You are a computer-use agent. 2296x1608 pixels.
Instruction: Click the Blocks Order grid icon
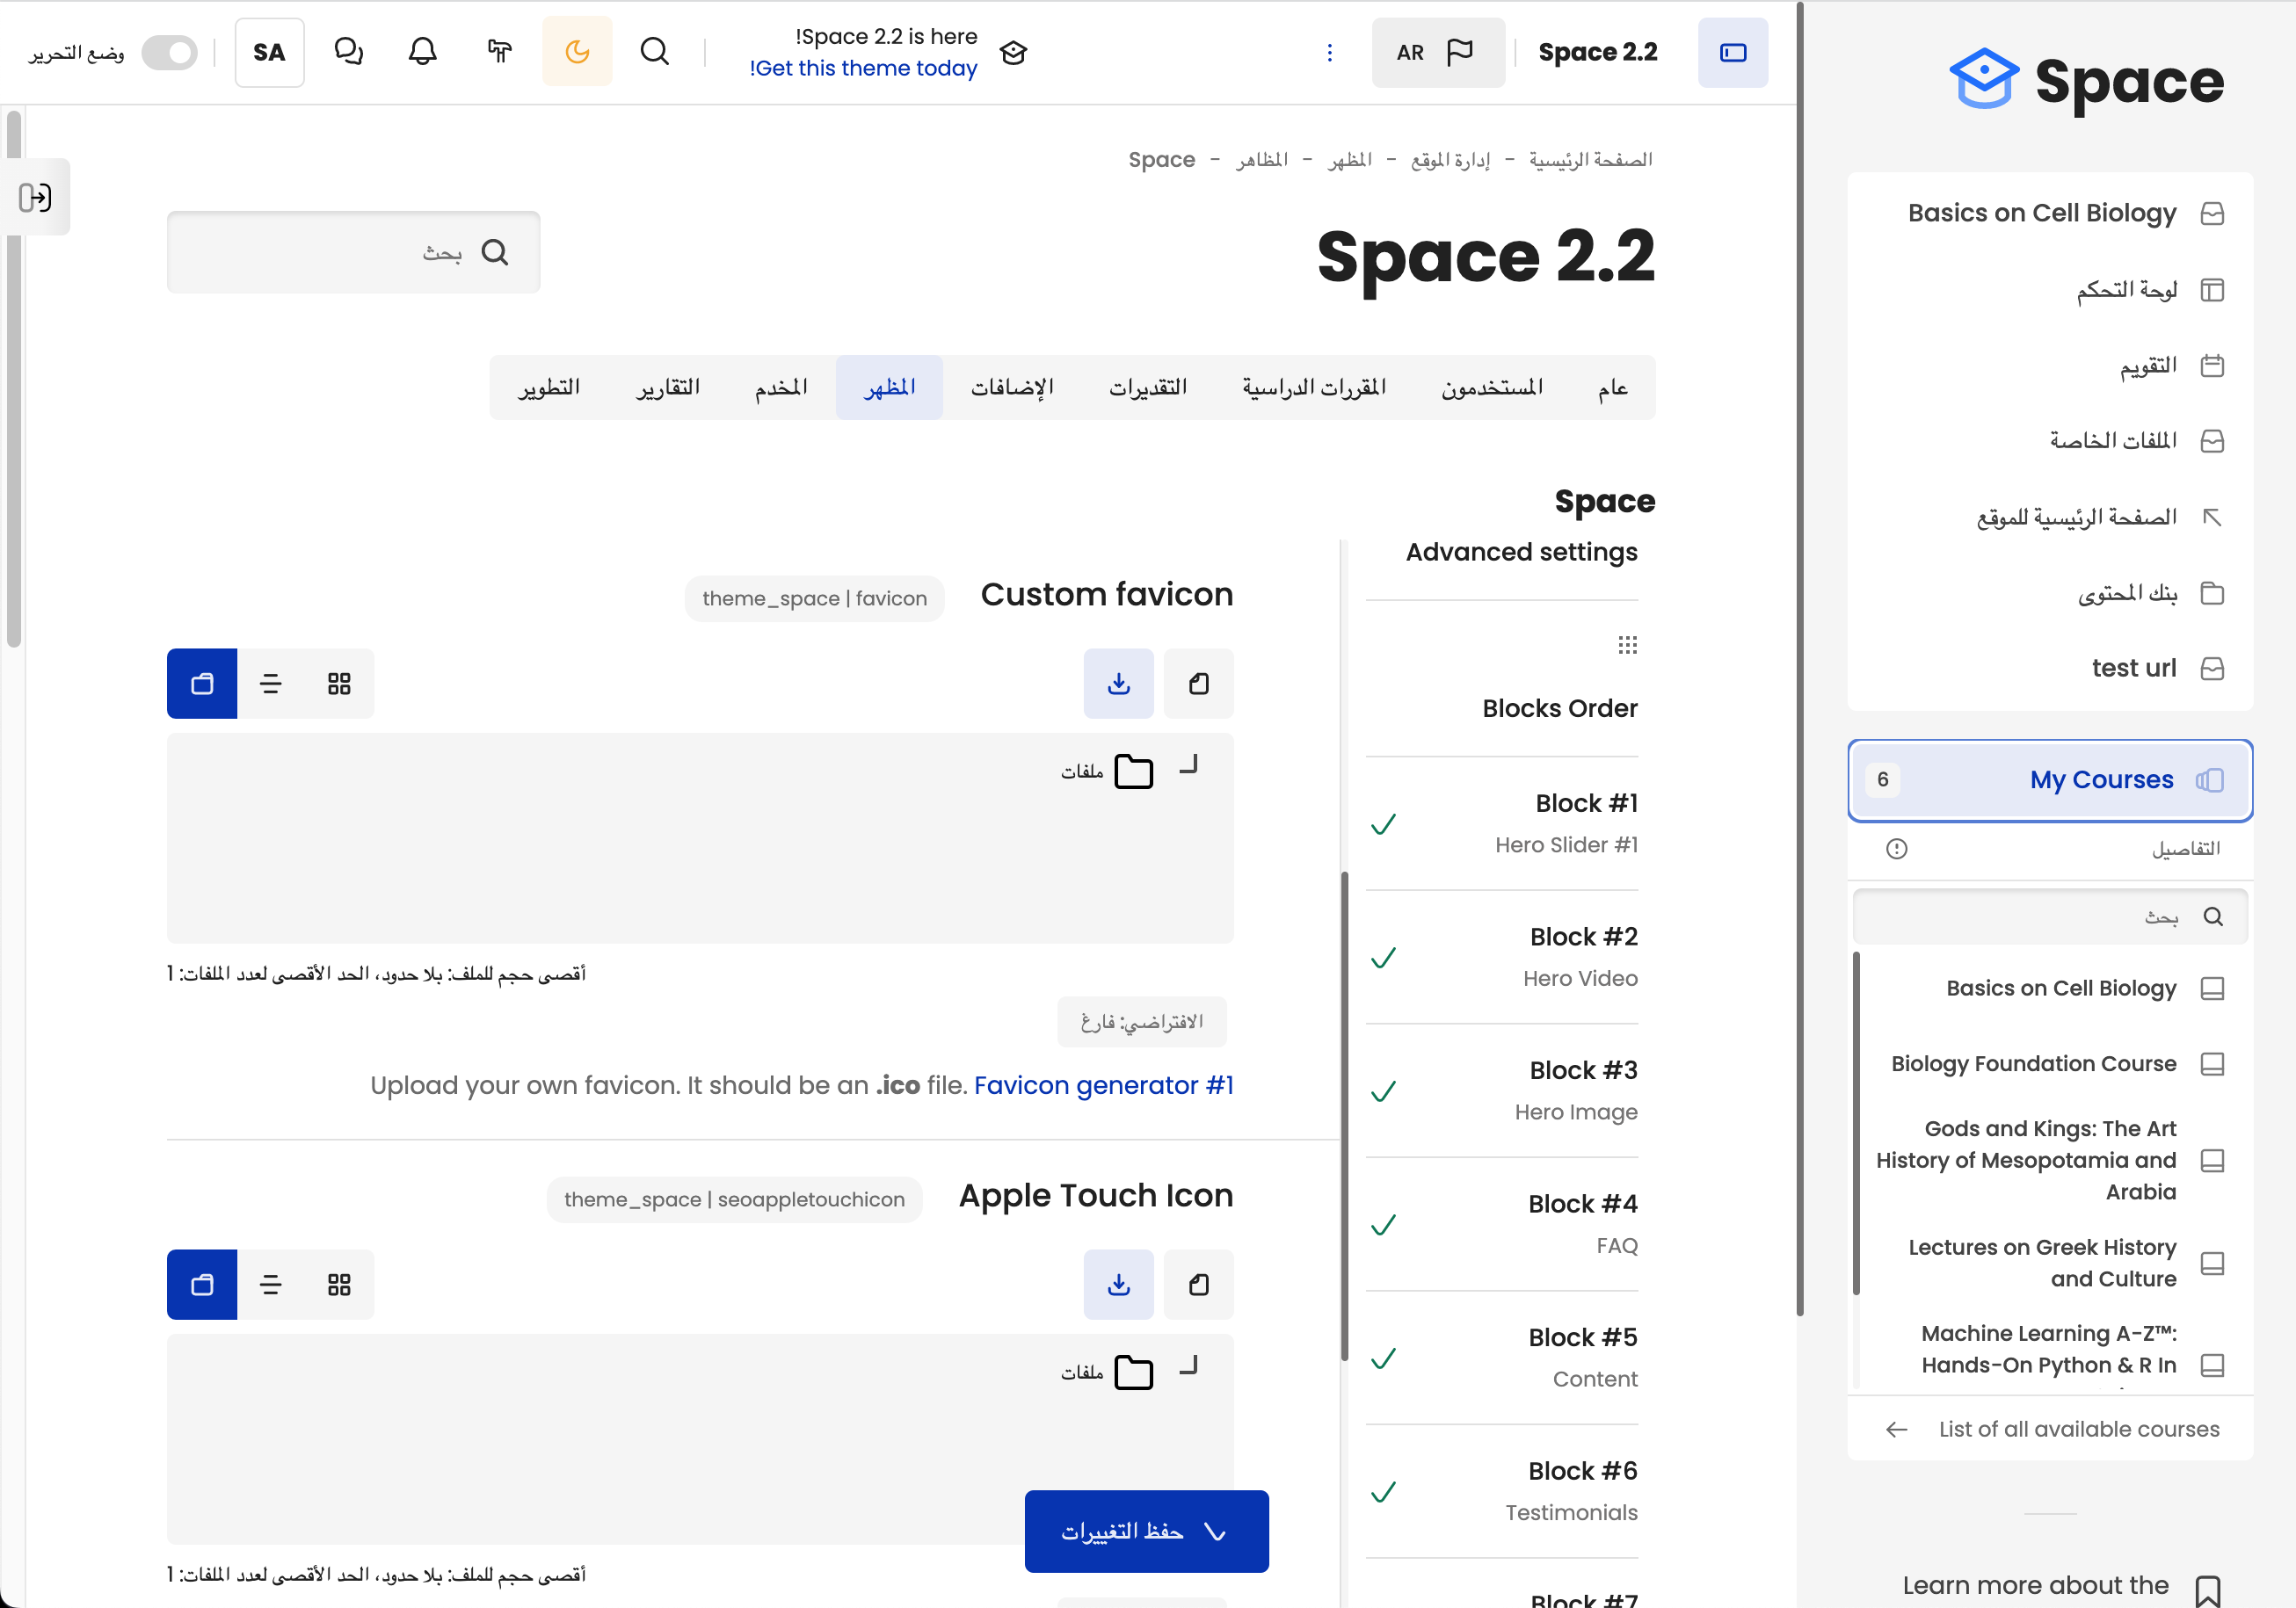click(1627, 645)
